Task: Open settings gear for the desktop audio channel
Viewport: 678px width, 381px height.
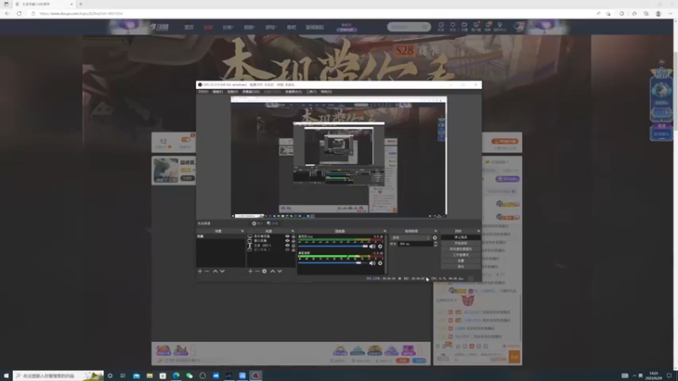Action: coord(380,263)
